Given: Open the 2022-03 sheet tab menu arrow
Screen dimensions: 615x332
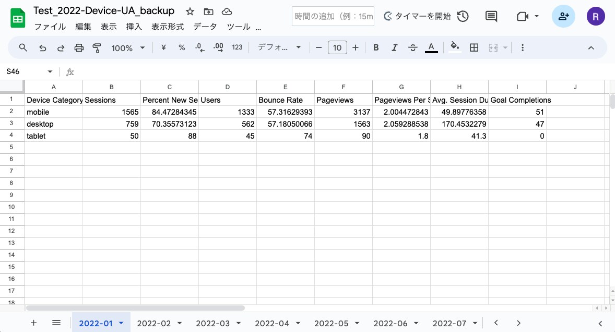Looking at the screenshot, I should (239, 323).
